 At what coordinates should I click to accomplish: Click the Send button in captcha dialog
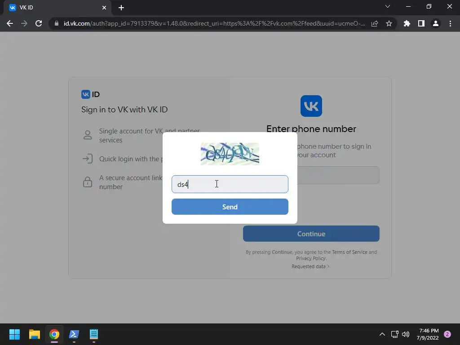click(x=230, y=207)
